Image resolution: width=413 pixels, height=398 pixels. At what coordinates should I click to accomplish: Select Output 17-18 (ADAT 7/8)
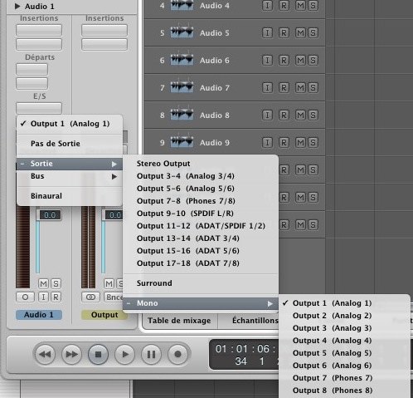point(201,263)
